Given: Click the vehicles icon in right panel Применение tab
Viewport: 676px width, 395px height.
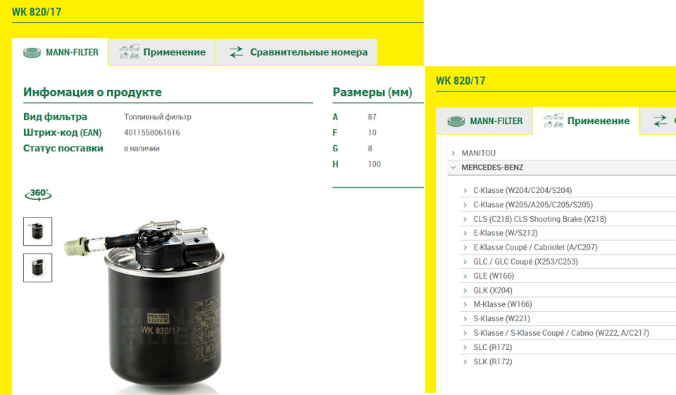Looking at the screenshot, I should pyautogui.click(x=553, y=120).
